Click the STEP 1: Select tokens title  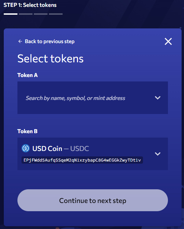30,5
